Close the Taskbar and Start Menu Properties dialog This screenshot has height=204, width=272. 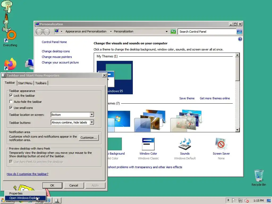[104, 75]
